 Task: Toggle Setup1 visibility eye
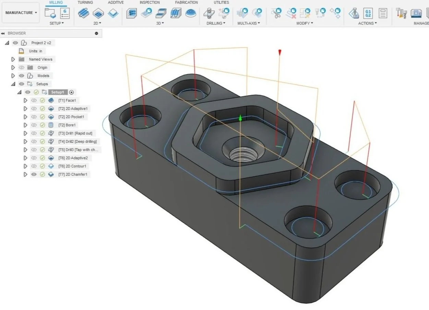point(28,92)
